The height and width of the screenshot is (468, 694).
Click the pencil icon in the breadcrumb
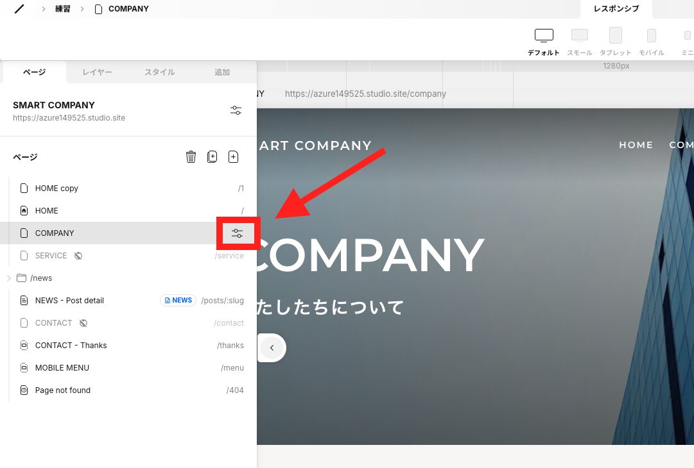[x=17, y=8]
